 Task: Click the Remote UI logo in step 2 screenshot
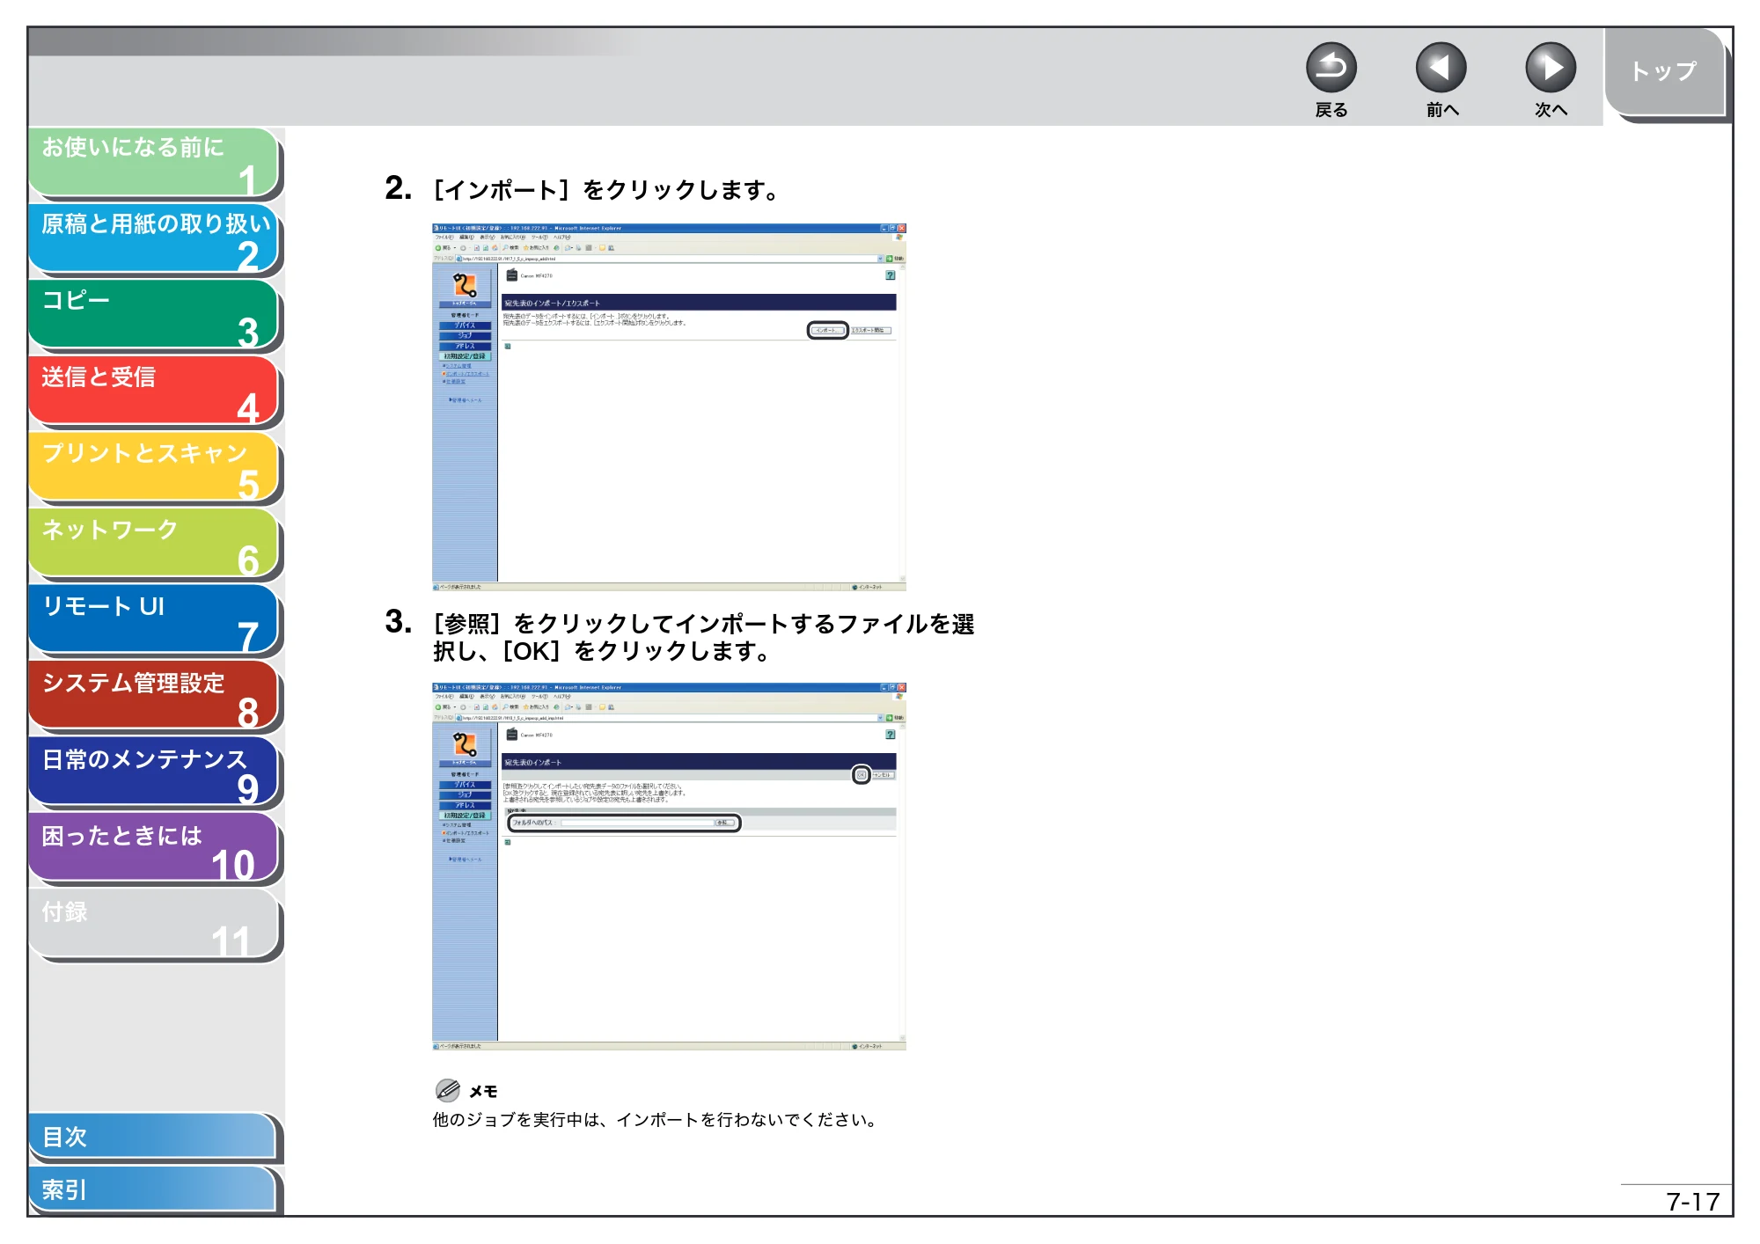[x=465, y=286]
